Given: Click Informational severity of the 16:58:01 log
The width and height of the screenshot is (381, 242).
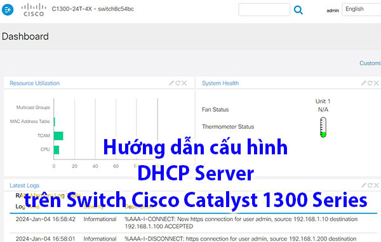Looking at the screenshot, I should (x=100, y=239).
